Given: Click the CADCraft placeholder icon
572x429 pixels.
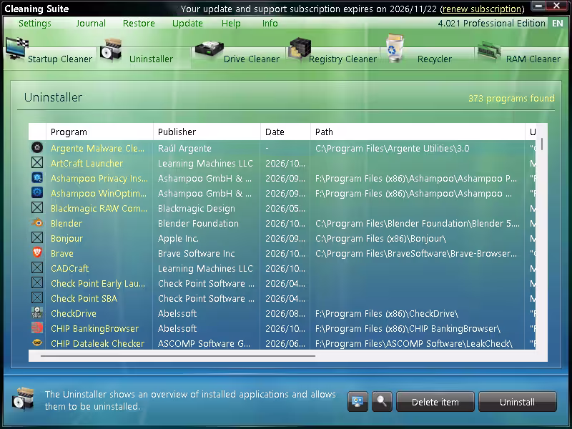Looking at the screenshot, I should (x=37, y=267).
